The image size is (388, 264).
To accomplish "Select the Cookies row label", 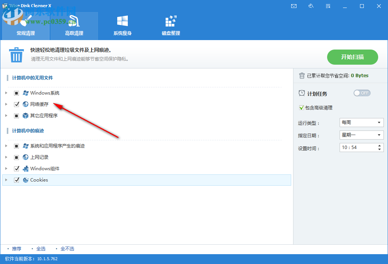I will coord(39,180).
